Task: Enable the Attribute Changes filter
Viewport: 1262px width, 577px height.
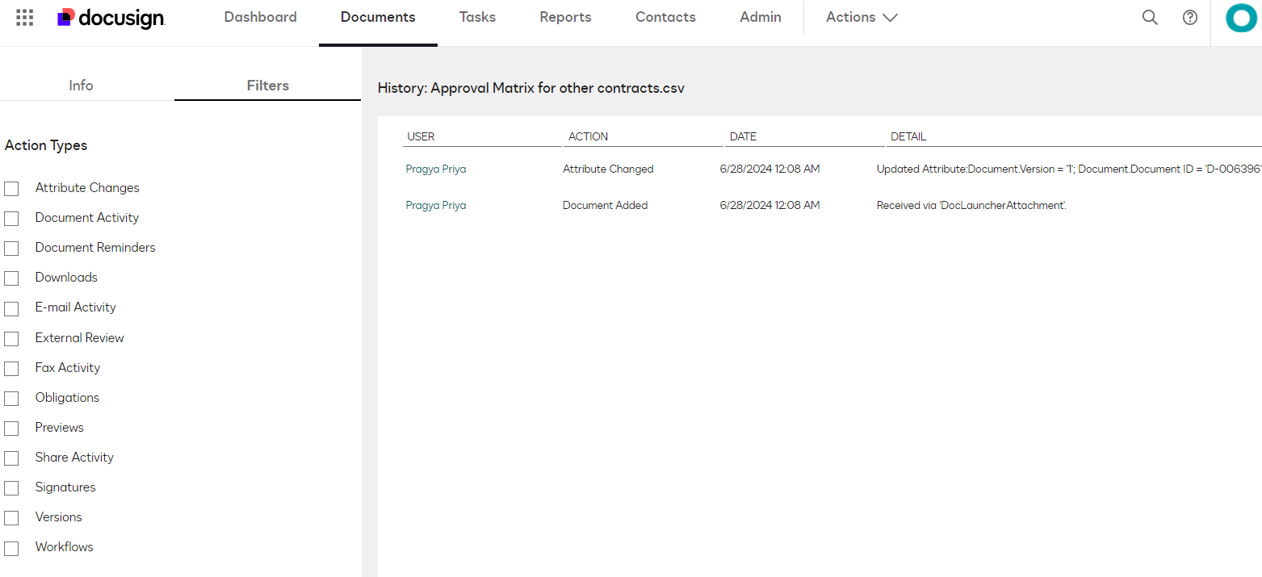Action: (11, 188)
